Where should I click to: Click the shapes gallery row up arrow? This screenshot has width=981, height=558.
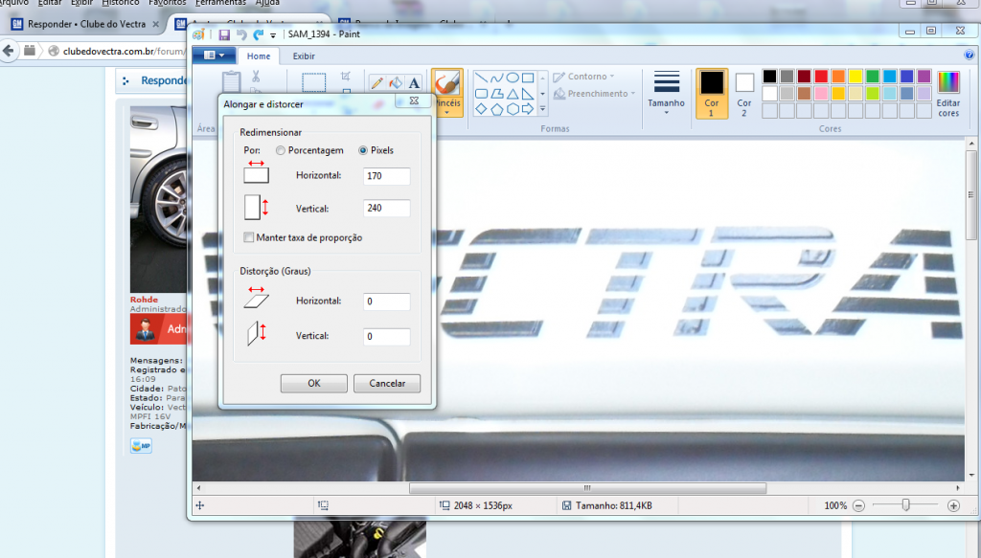pyautogui.click(x=542, y=78)
